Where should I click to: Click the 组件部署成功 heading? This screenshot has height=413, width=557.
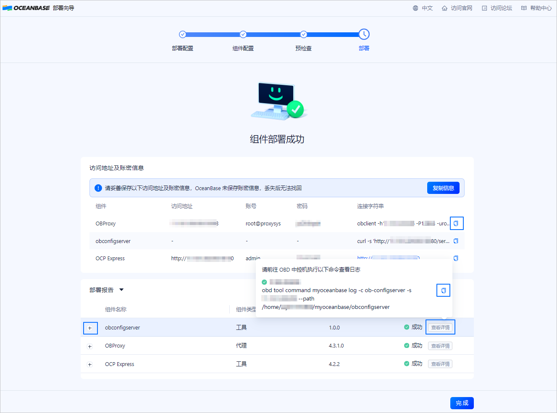(x=277, y=139)
